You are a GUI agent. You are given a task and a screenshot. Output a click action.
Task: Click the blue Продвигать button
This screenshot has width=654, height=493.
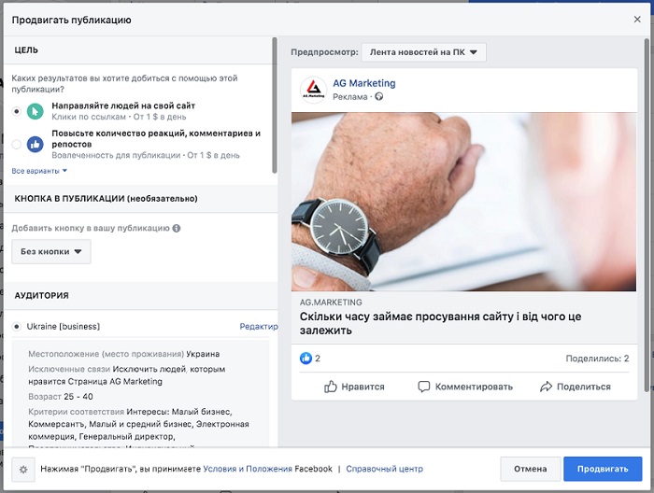pyautogui.click(x=603, y=469)
